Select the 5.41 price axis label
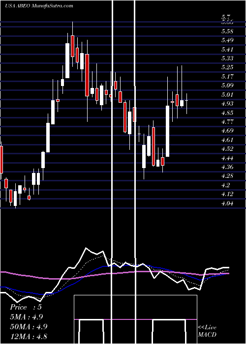This screenshot has width=246, height=344. tap(227, 49)
